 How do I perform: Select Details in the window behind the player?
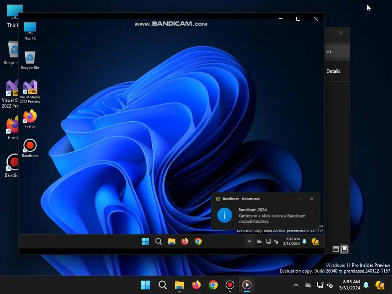click(x=333, y=71)
